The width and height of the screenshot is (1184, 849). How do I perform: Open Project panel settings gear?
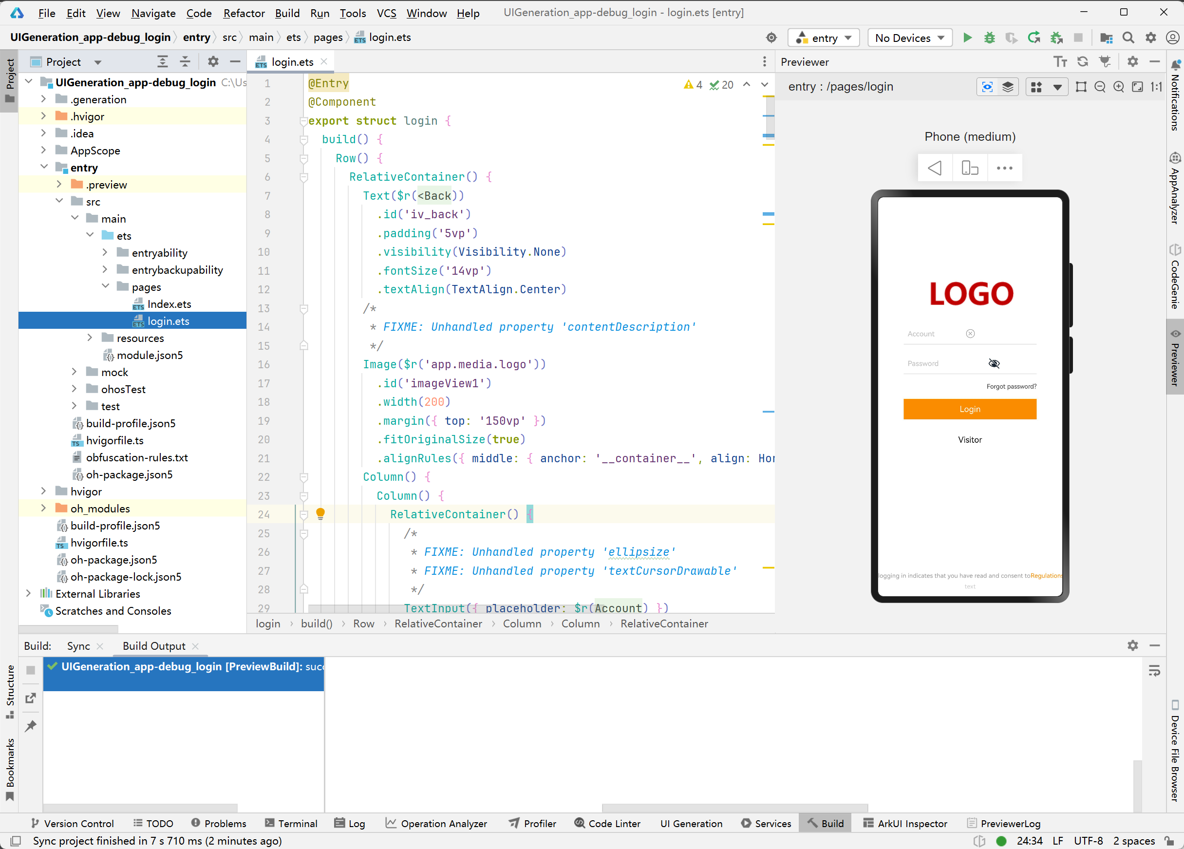(213, 61)
